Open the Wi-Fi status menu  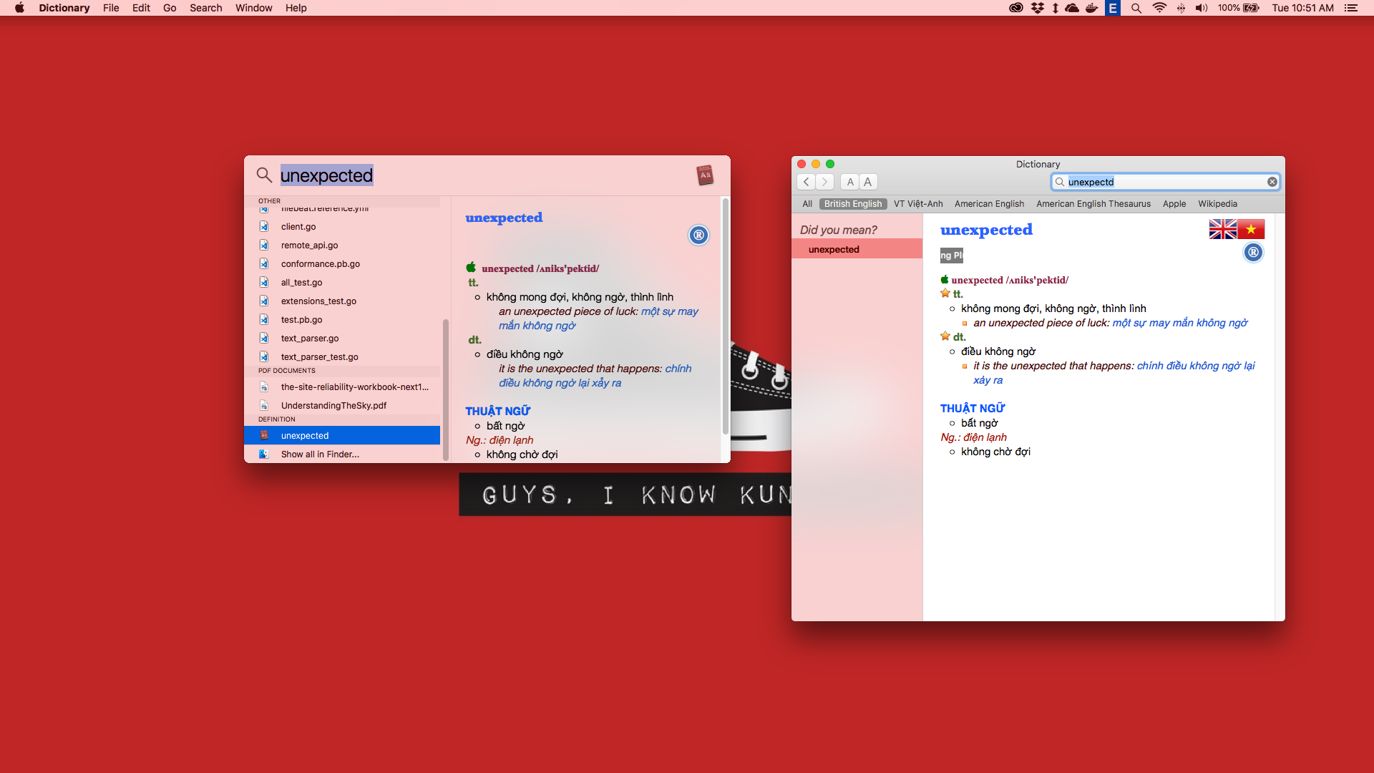point(1159,8)
